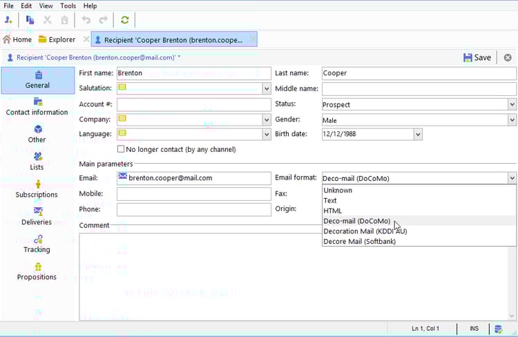
Task: Click the green refresh icon in toolbar
Action: [x=125, y=21]
